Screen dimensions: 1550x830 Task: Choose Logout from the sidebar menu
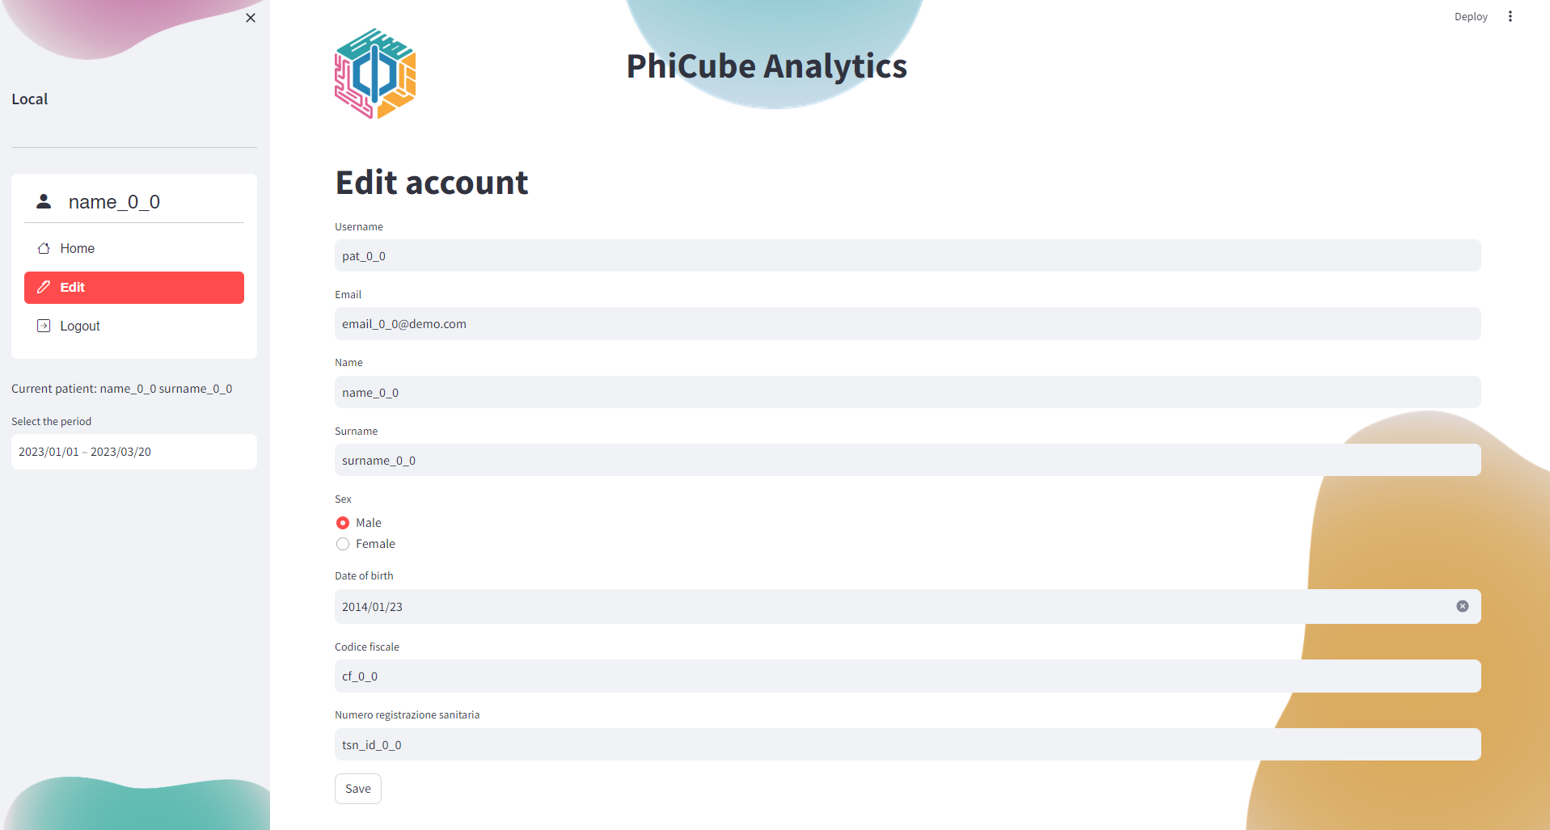80,326
